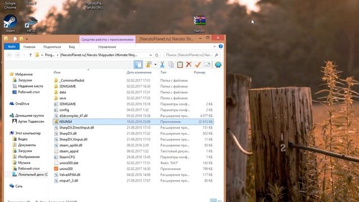The image size is (359, 202).
Task: Click the Copy toolbar icon
Action: click(171, 65)
